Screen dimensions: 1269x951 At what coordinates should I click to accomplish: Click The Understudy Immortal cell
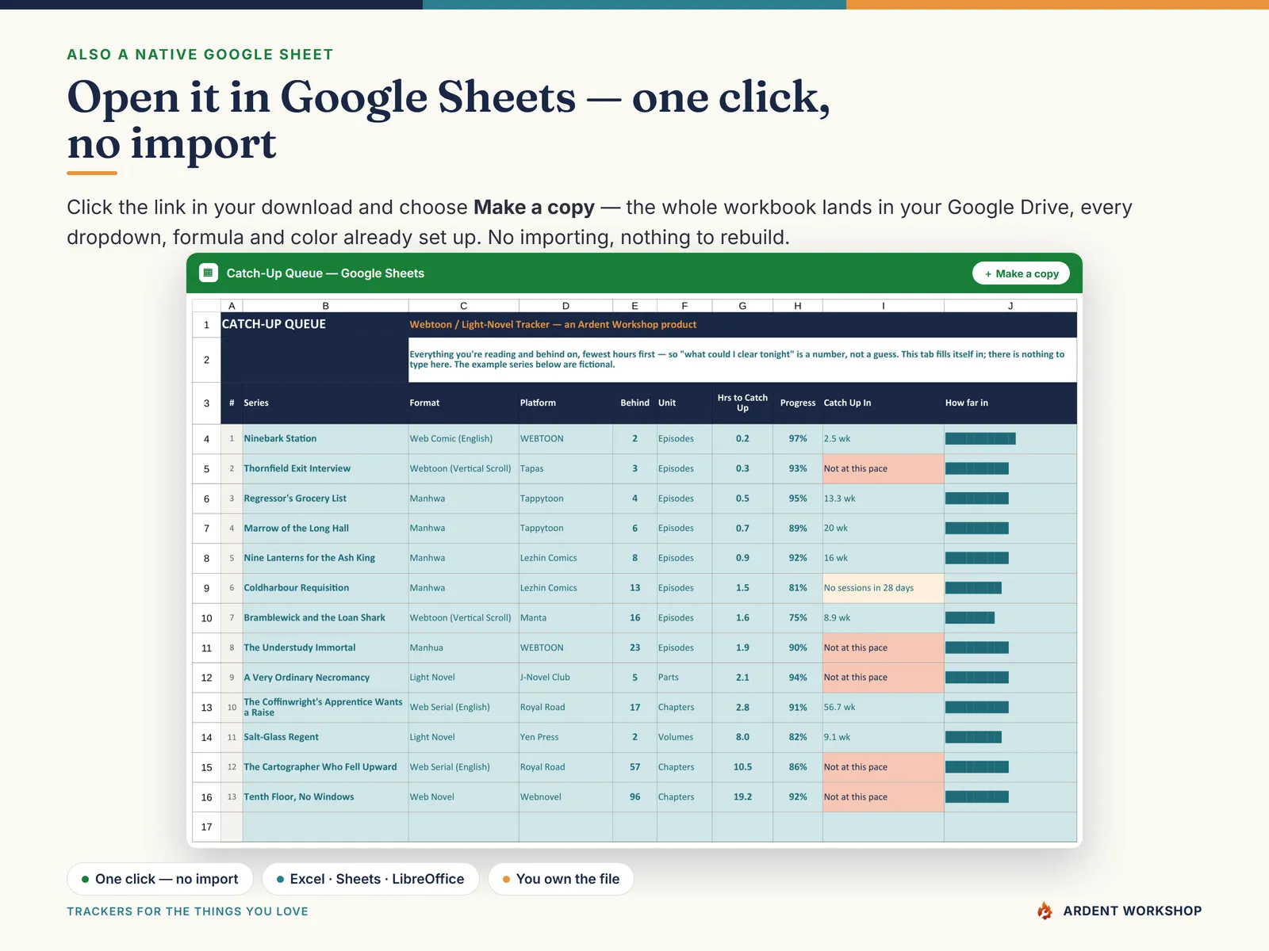pyautogui.click(x=325, y=647)
